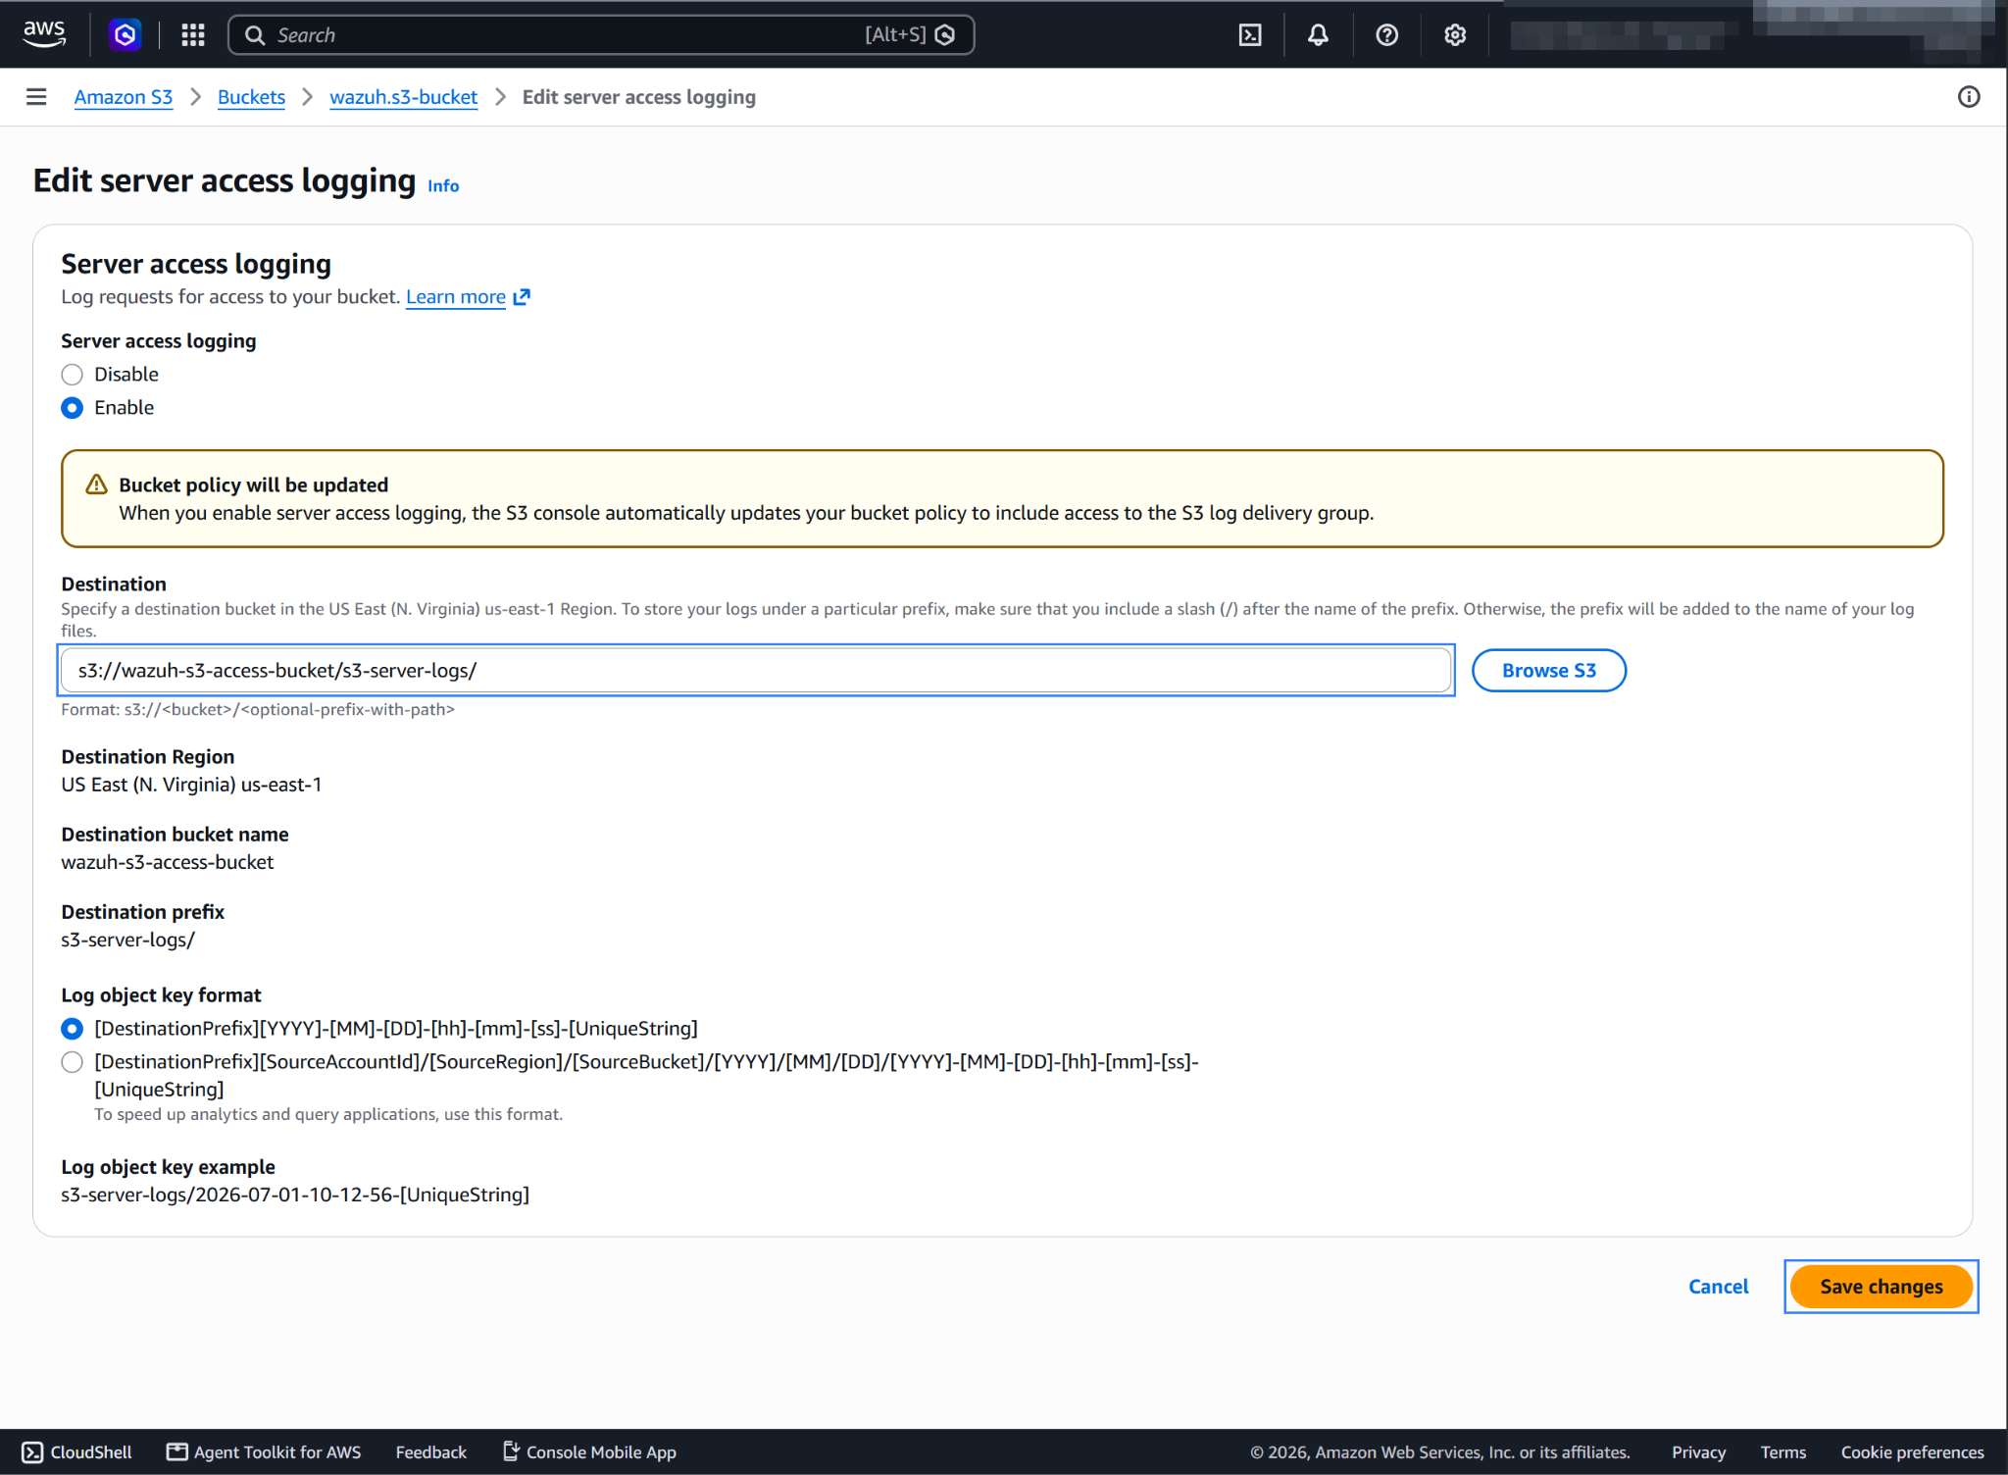The width and height of the screenshot is (2008, 1475).
Task: Focus the top Search bar
Action: point(601,35)
